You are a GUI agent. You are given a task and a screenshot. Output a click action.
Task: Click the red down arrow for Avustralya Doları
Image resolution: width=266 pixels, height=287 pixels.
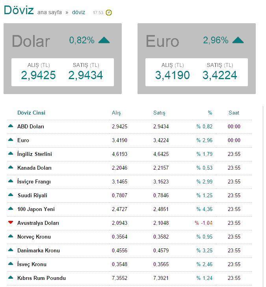(11, 222)
